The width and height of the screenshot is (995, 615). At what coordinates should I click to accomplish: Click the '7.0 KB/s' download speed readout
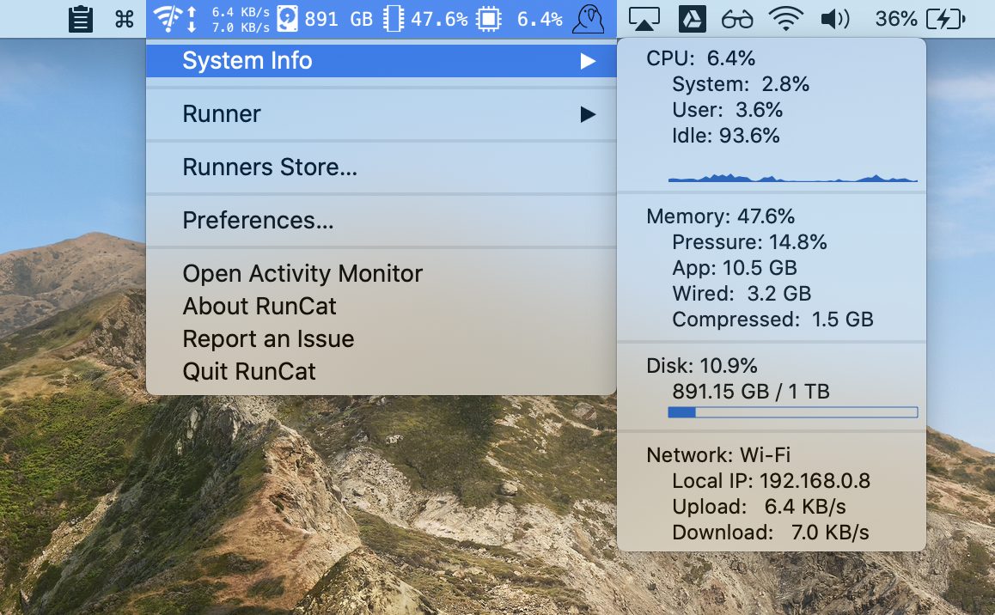(241, 27)
